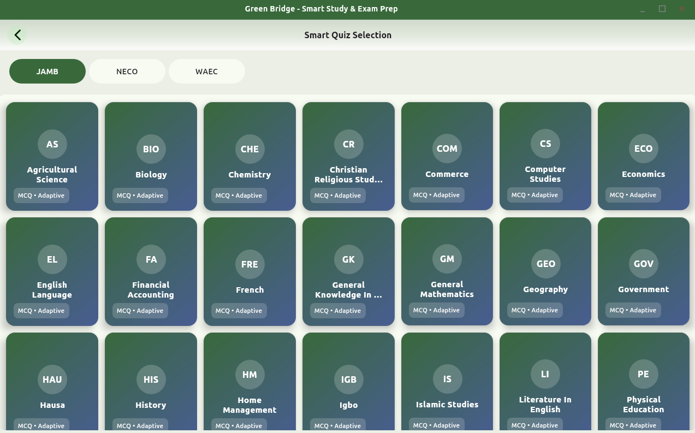Click the CHE Chemistry badge icon

click(x=250, y=149)
